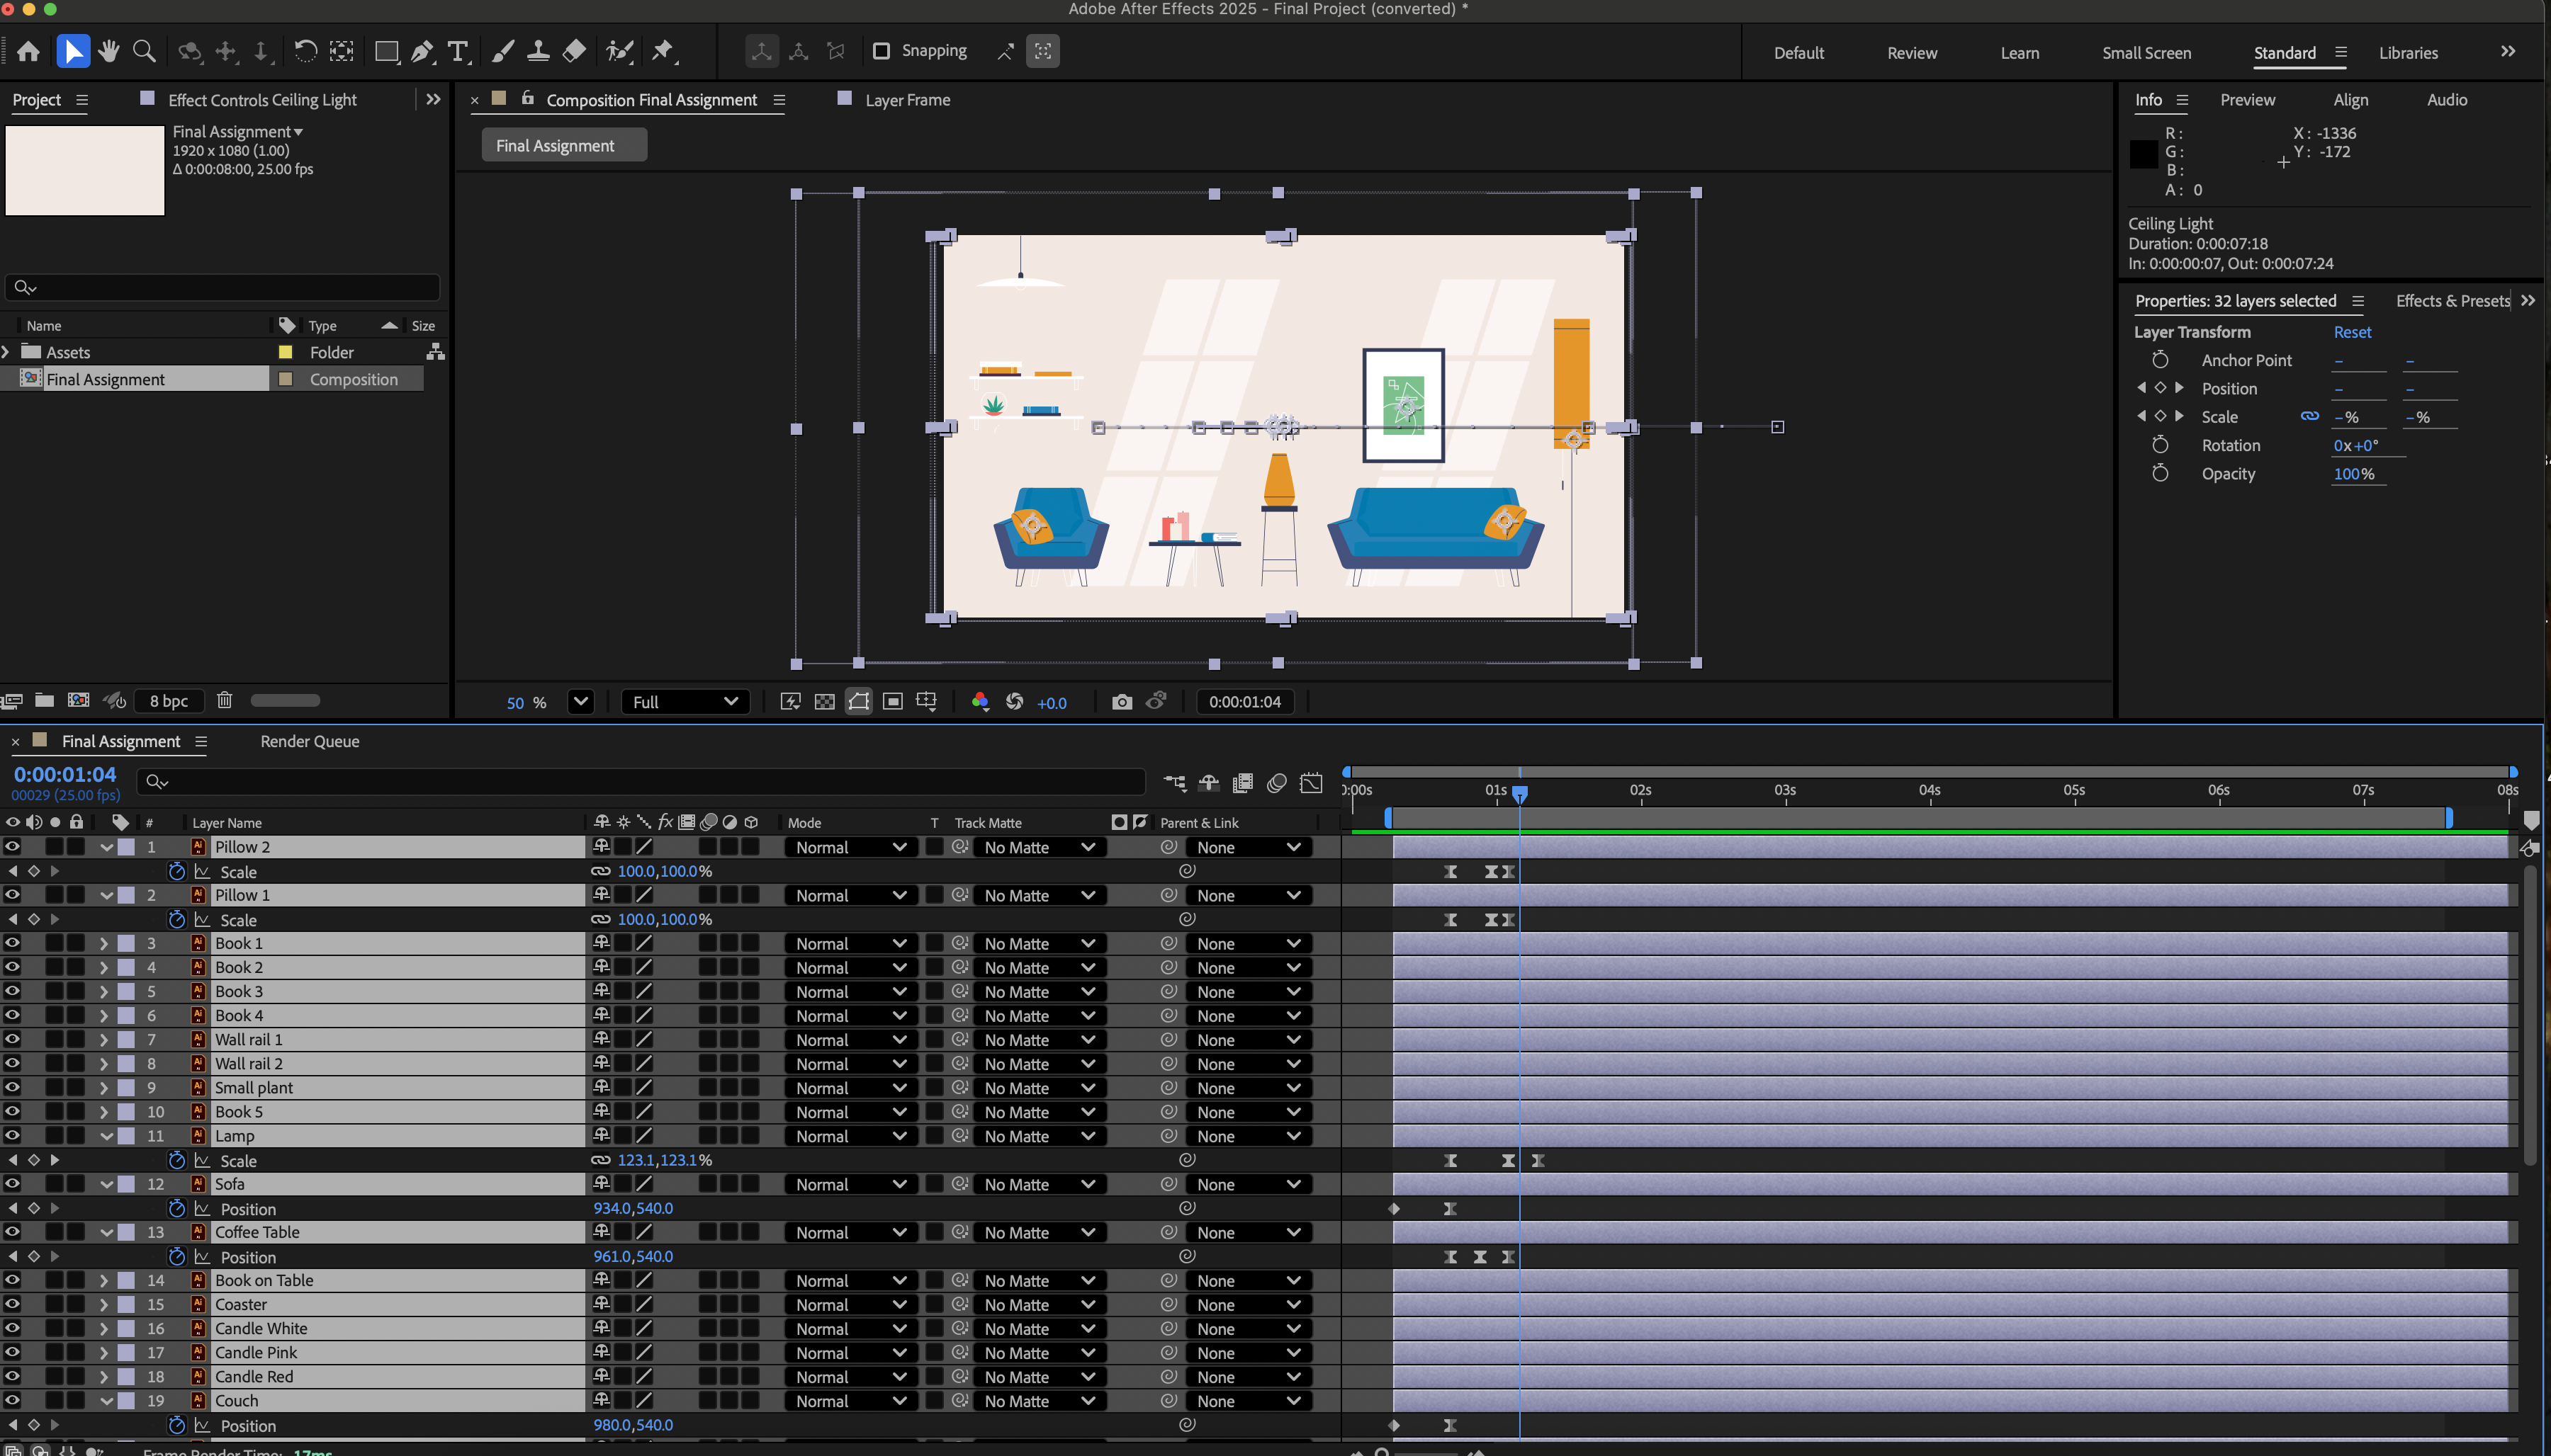
Task: Click the reset exposure icon
Action: [x=1015, y=702]
